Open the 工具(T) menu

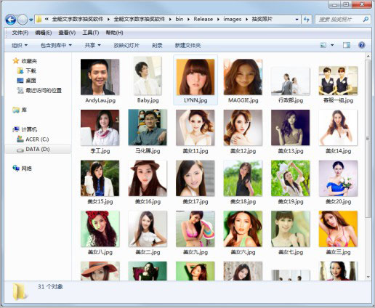tap(91, 33)
